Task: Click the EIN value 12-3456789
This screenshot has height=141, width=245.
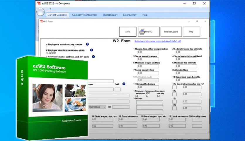Action: tap(51, 53)
